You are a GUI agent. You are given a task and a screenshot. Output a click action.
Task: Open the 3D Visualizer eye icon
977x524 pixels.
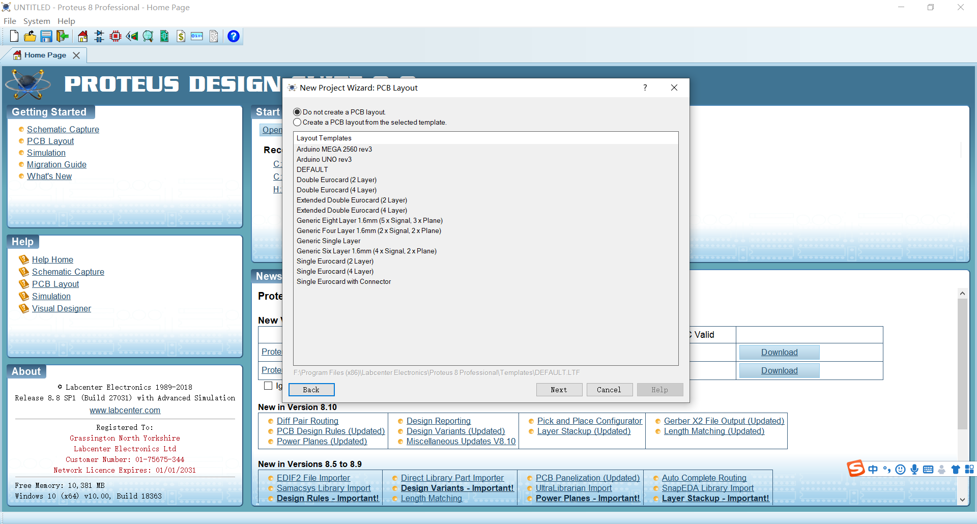[132, 36]
